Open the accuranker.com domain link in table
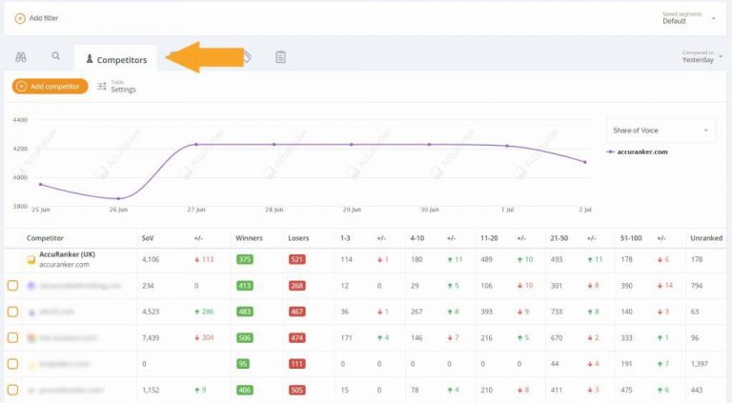Screen dimensions: 732x403 [x=64, y=265]
